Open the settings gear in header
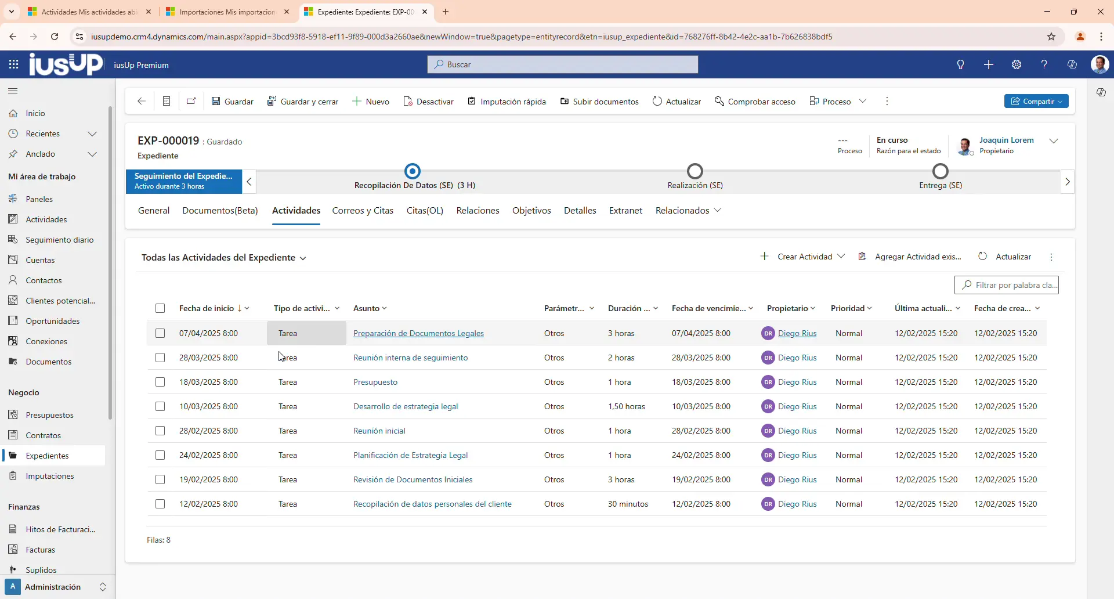 [1017, 64]
